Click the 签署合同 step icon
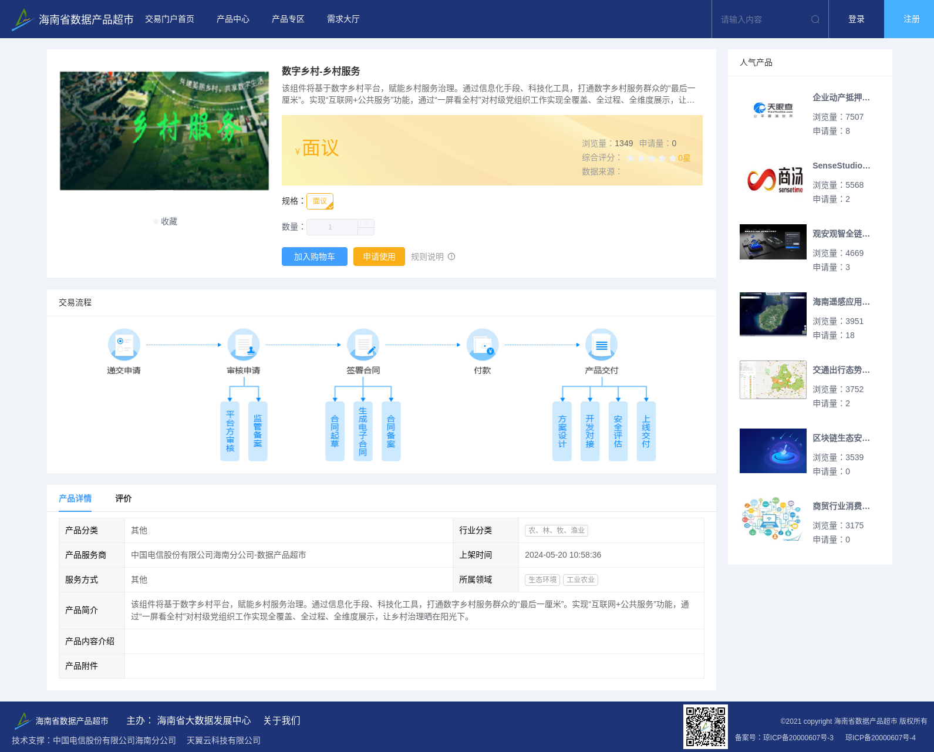 [363, 345]
